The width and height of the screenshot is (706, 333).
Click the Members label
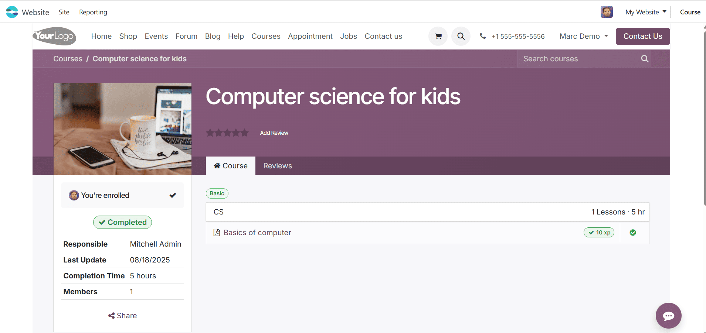point(81,292)
